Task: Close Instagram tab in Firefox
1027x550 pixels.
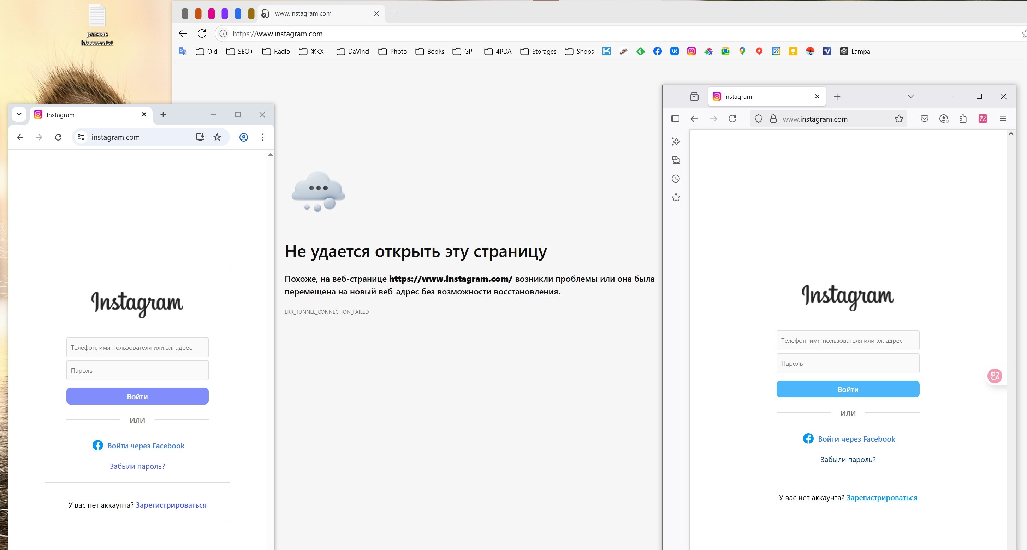Action: pyautogui.click(x=817, y=96)
